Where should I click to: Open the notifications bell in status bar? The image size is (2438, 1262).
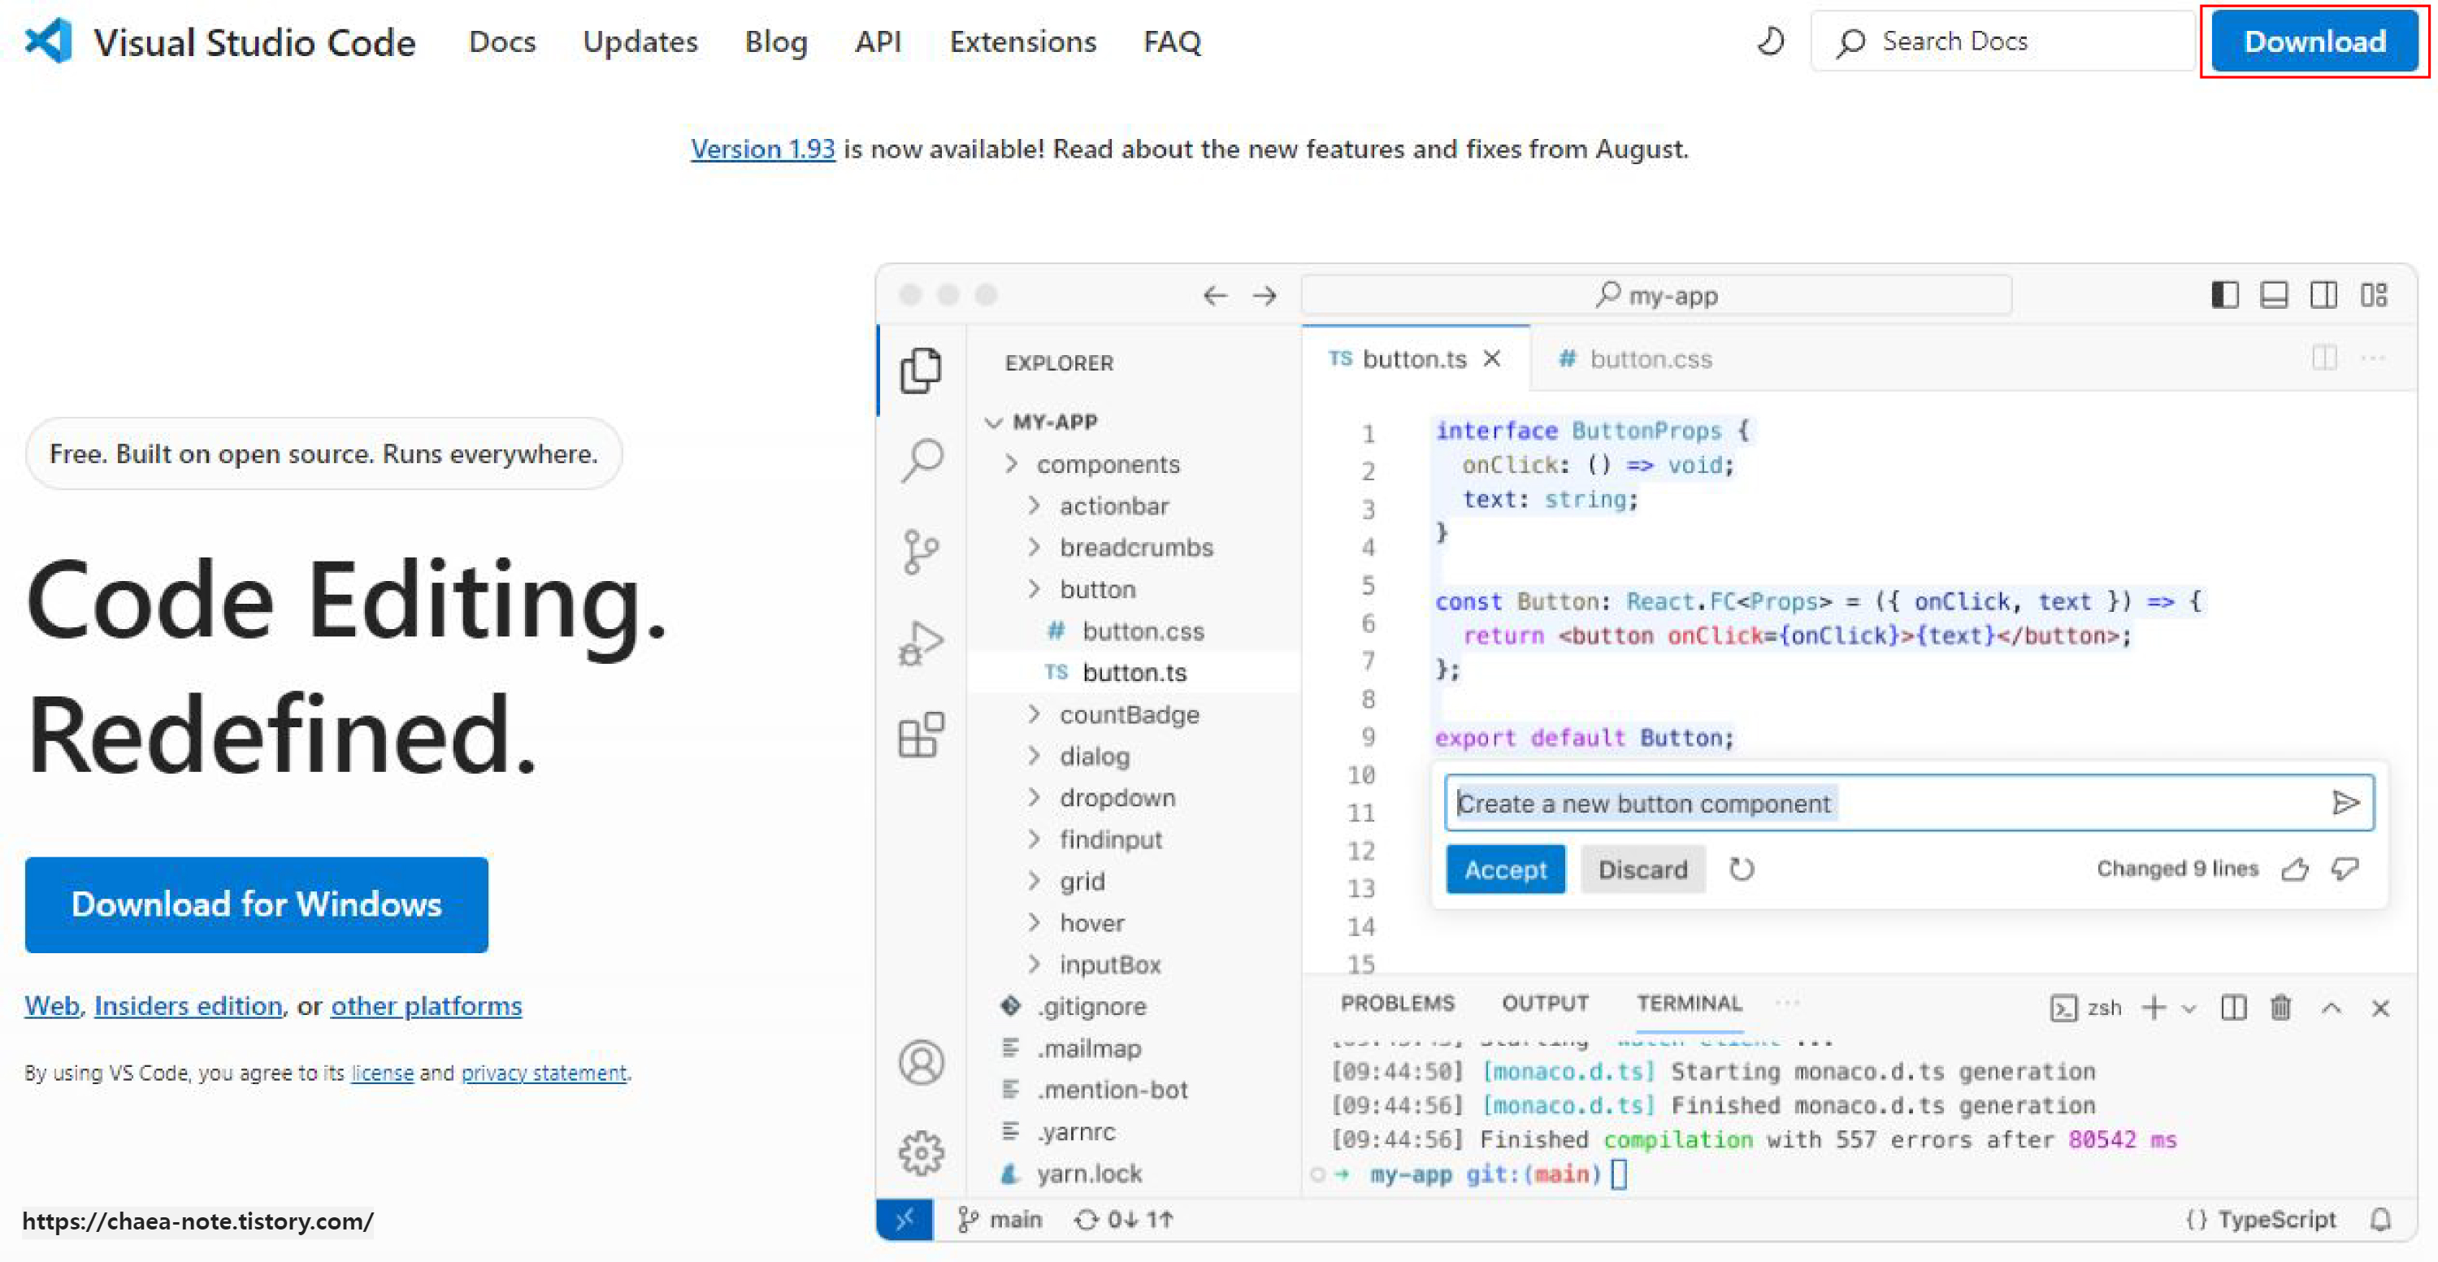(2381, 1220)
